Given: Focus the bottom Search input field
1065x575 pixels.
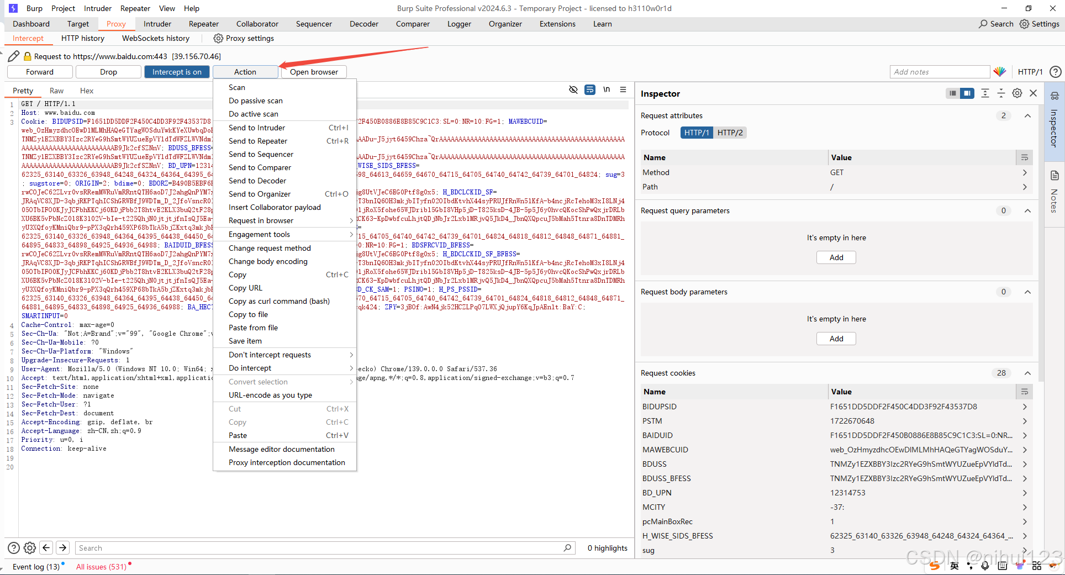Looking at the screenshot, I should coord(325,548).
